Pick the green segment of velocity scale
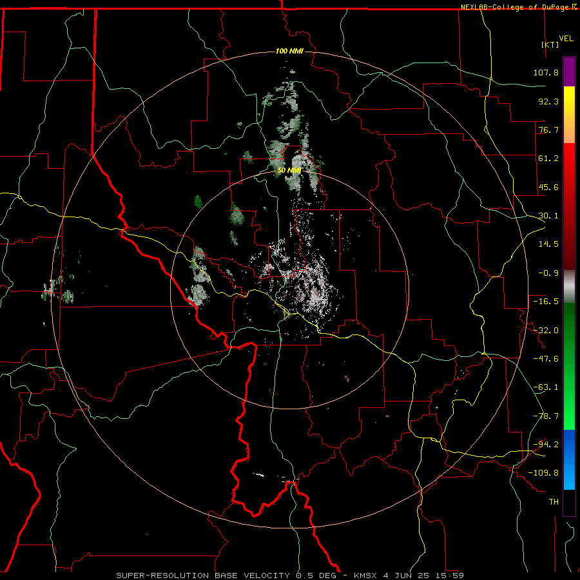The height and width of the screenshot is (580, 580). click(569, 366)
